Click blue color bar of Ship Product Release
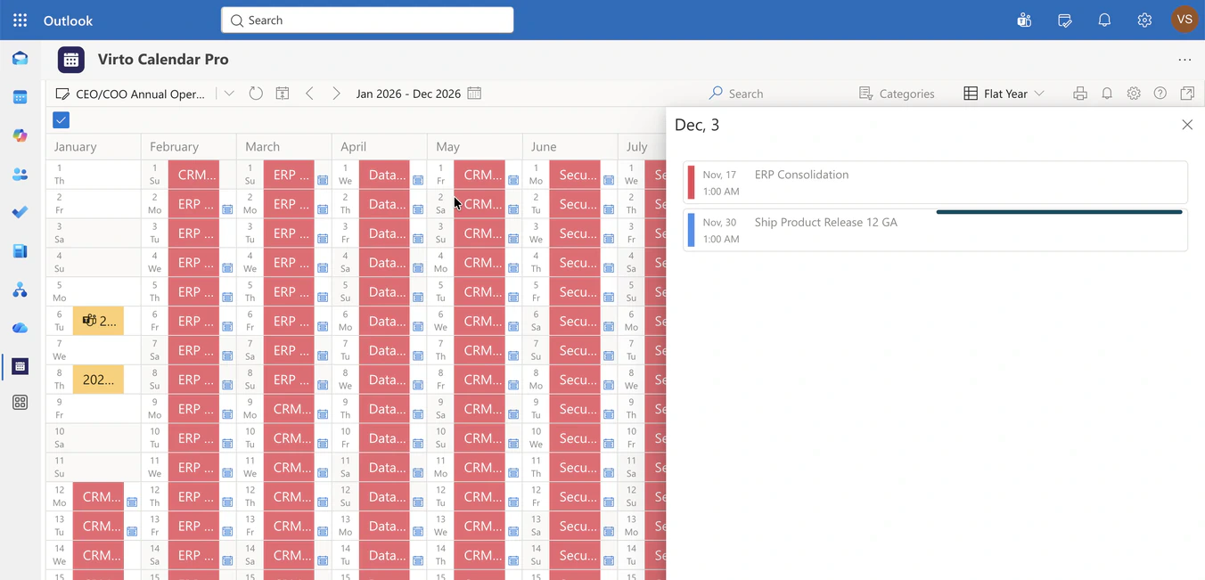This screenshot has width=1205, height=580. [x=691, y=230]
